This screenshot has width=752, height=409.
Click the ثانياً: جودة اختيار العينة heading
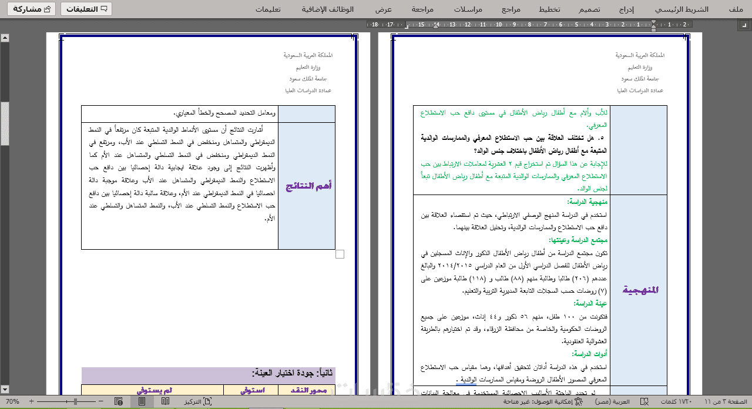coord(293,373)
